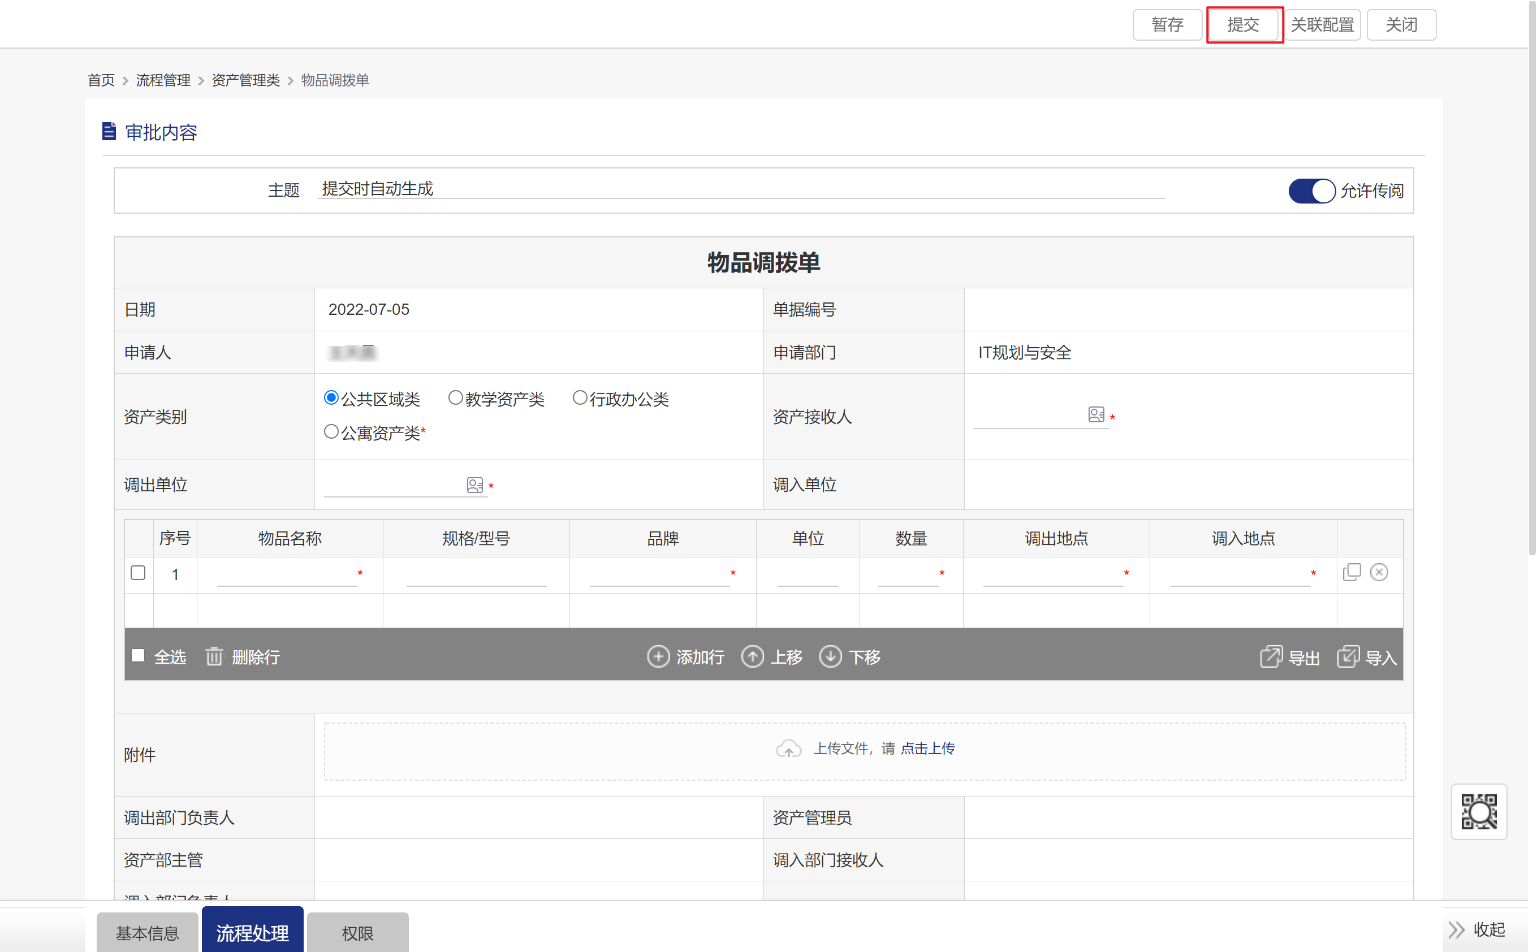Delete row 1 with the X icon
The width and height of the screenshot is (1537, 952).
[x=1379, y=572]
